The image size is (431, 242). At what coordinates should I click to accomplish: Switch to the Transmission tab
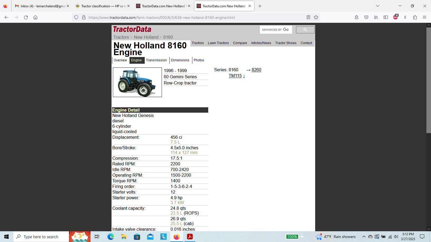tap(156, 60)
